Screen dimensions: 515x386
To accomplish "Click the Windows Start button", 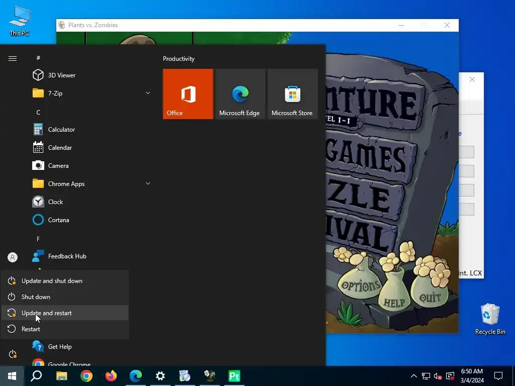I will pyautogui.click(x=12, y=376).
